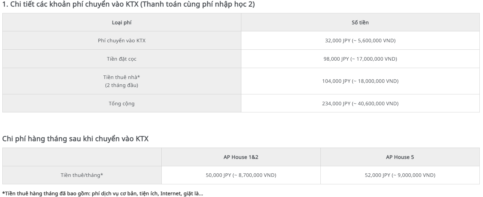Click the footnote about monthly rent inclusions
Image resolution: width=483 pixels, height=197 pixels.
tap(103, 194)
